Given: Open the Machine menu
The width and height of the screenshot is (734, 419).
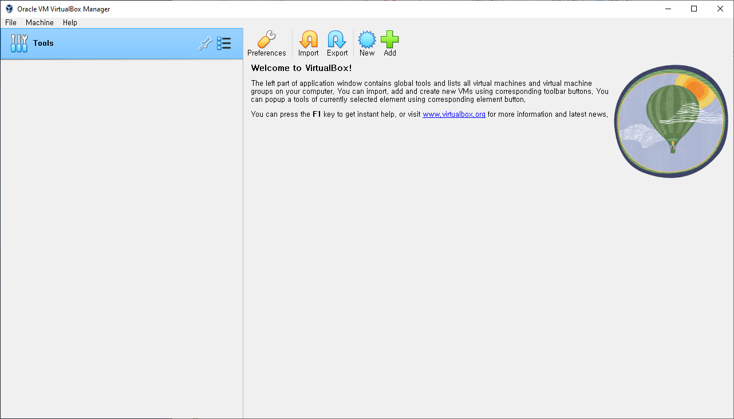Looking at the screenshot, I should [40, 23].
